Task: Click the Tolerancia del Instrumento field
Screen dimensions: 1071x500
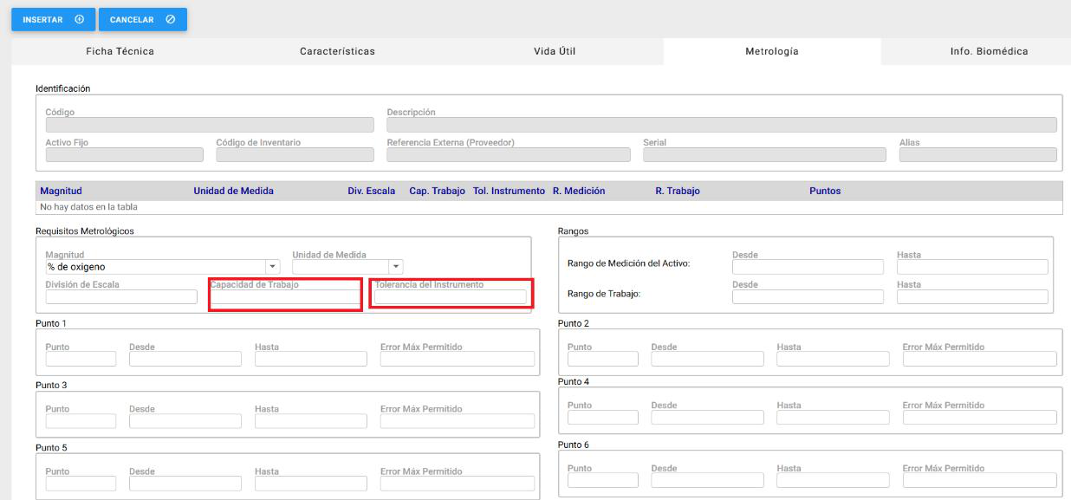Action: [450, 297]
